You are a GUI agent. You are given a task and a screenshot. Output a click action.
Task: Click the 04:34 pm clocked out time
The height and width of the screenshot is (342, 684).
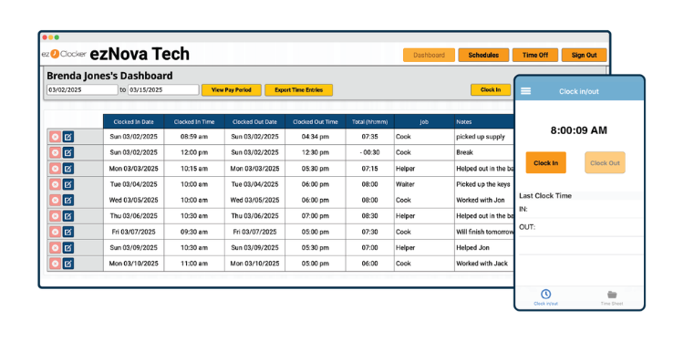[x=316, y=137]
